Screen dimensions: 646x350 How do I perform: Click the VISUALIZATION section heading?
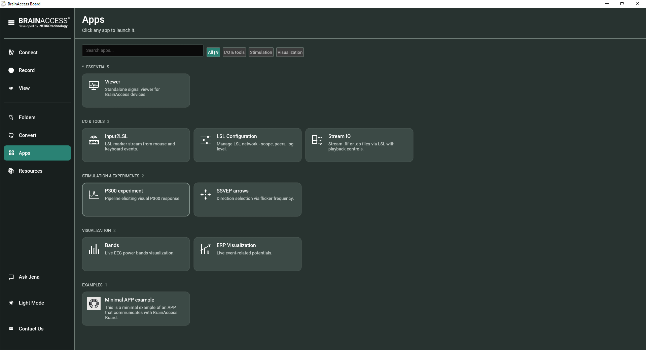coord(97,231)
